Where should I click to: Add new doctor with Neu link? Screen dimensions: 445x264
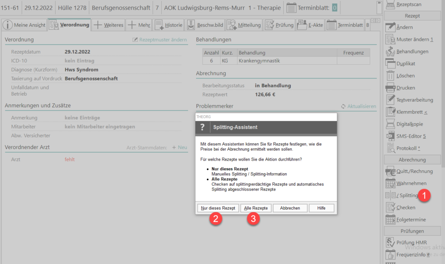pos(179,148)
